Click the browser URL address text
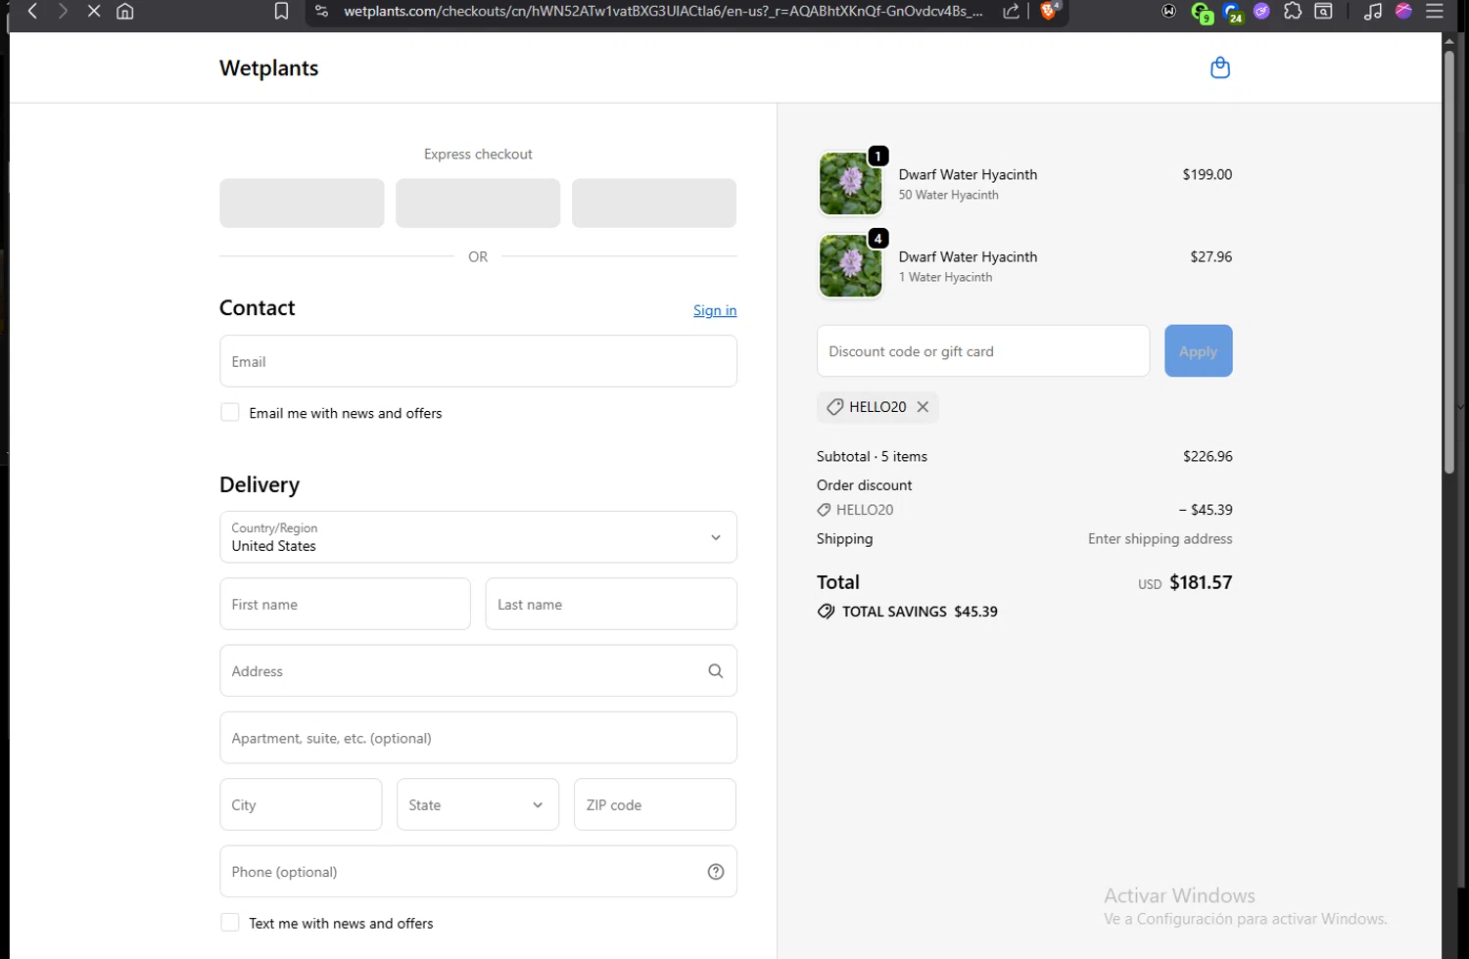 (663, 11)
